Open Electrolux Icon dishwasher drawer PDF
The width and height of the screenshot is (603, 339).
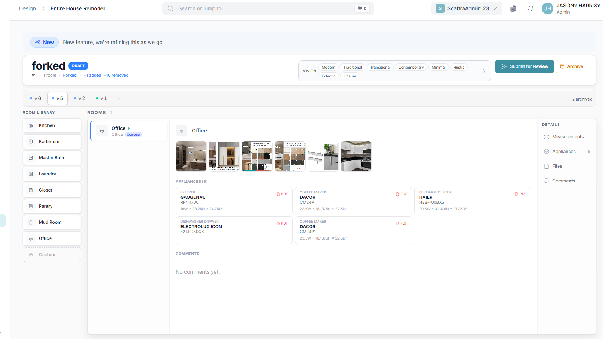pos(282,223)
